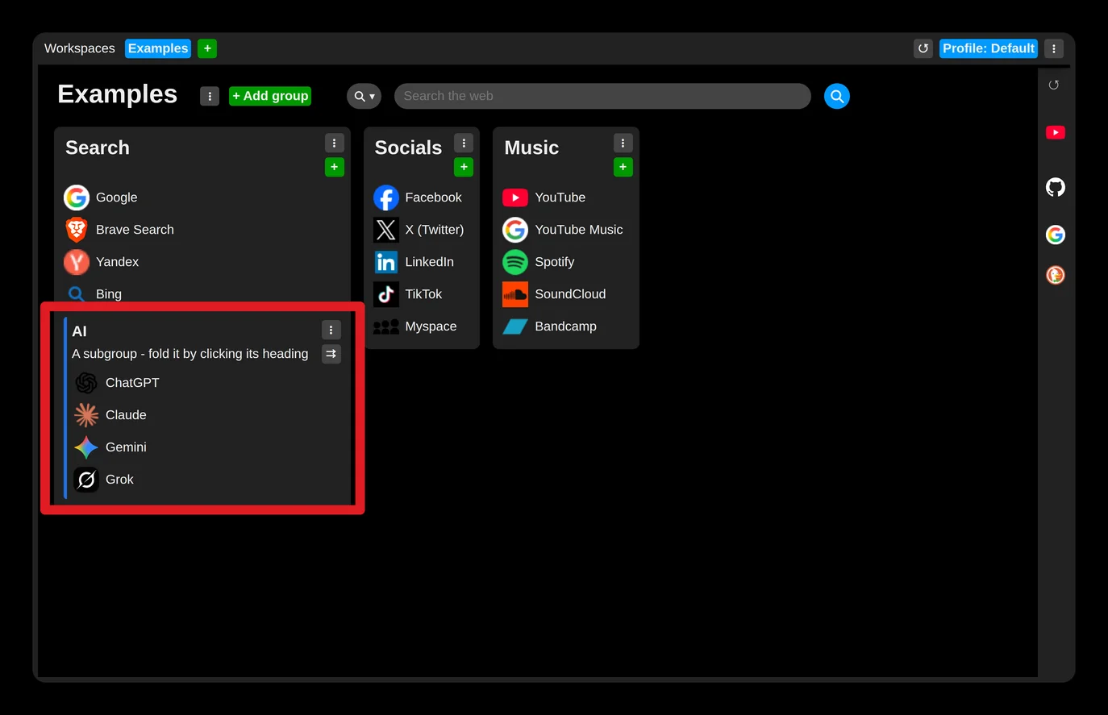Add an item to the Search group
Image resolution: width=1108 pixels, height=715 pixels.
335,167
